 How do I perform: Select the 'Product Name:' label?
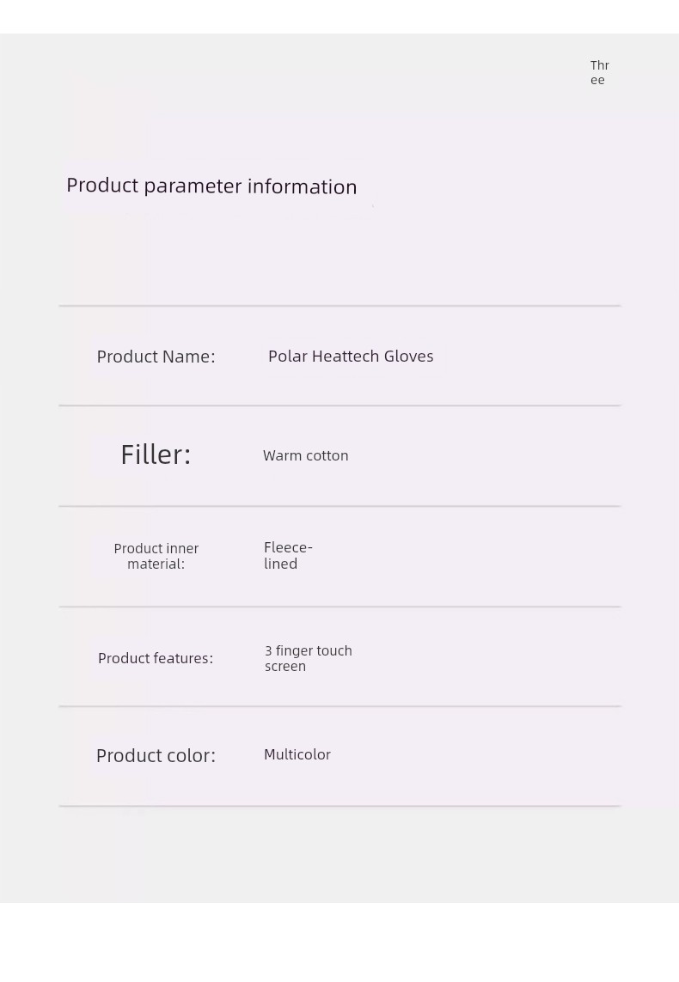(x=156, y=357)
